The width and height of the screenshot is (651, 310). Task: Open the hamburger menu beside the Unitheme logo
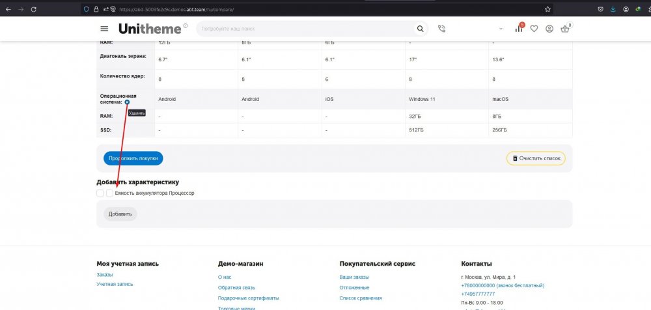point(104,29)
